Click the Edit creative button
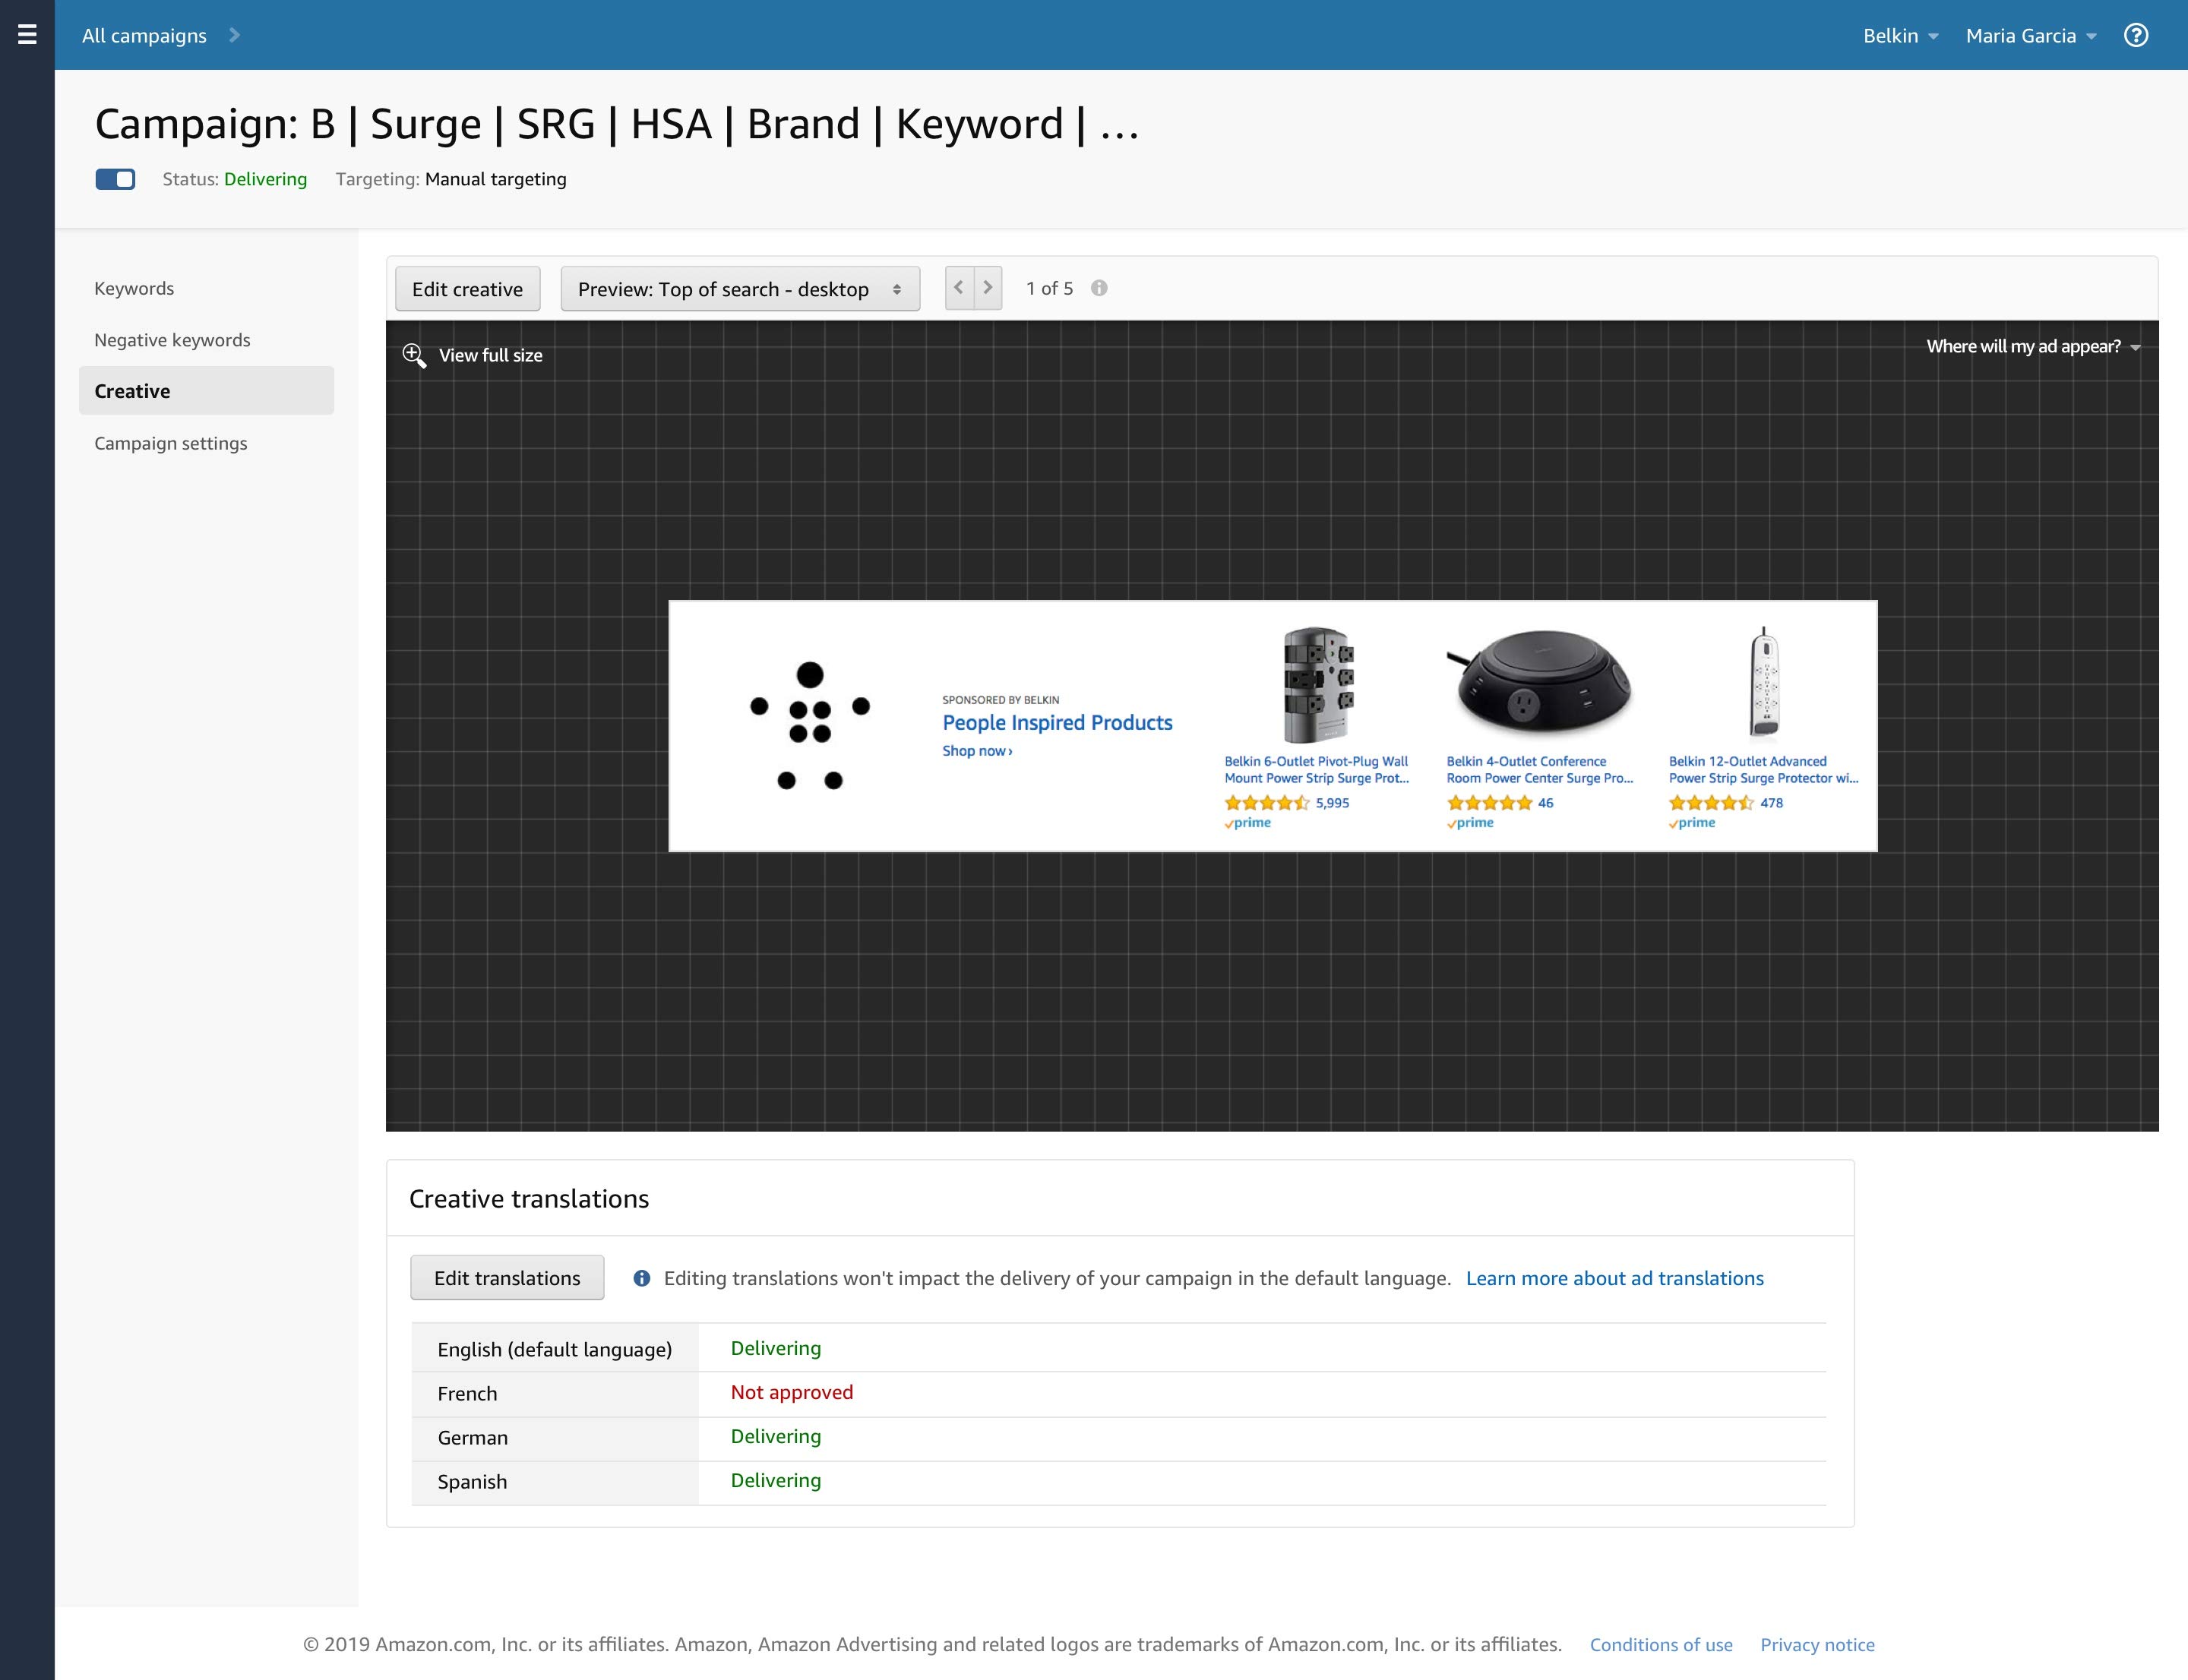 point(467,289)
